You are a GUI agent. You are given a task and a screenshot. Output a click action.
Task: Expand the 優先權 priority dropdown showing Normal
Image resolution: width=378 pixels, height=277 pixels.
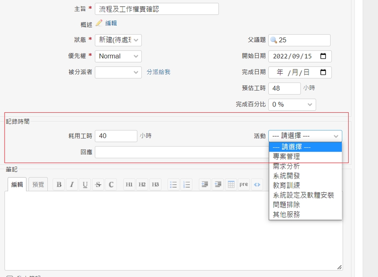118,56
